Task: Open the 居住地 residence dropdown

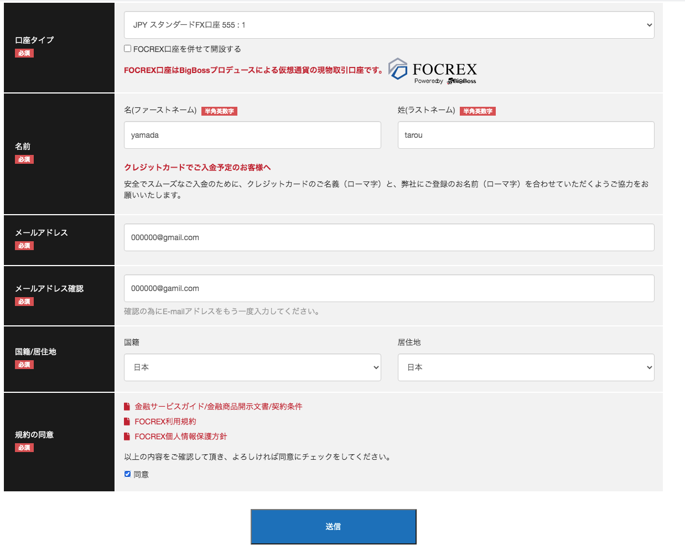Action: (526, 367)
